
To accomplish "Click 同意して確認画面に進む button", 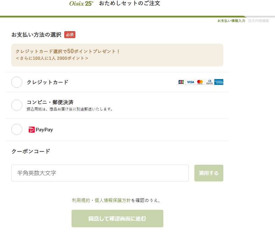I will point(117,219).
